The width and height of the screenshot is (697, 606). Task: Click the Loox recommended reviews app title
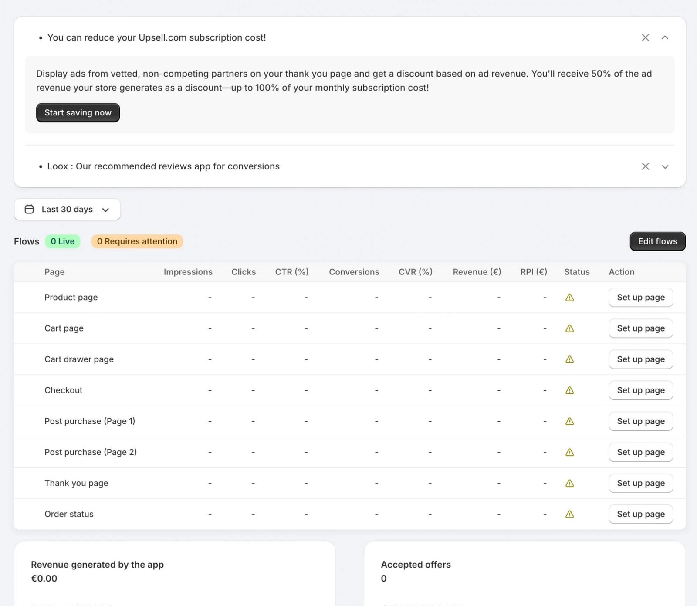(x=163, y=166)
